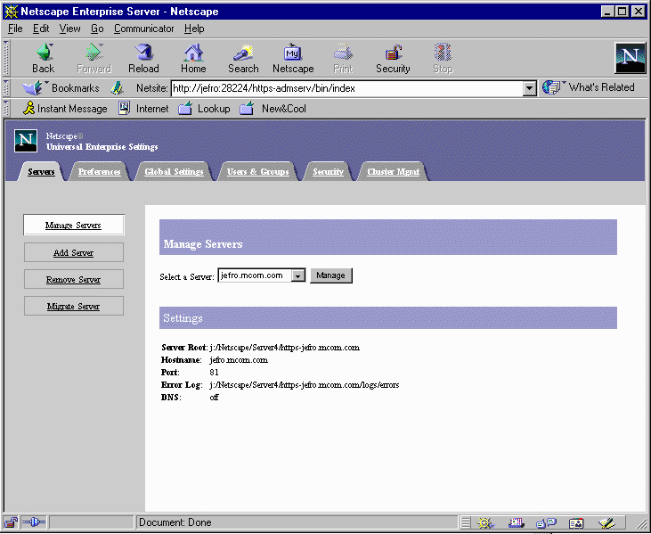Viewport: 651px width, 534px height.
Task: Open the Security toolbar icon
Action: pyautogui.click(x=393, y=58)
